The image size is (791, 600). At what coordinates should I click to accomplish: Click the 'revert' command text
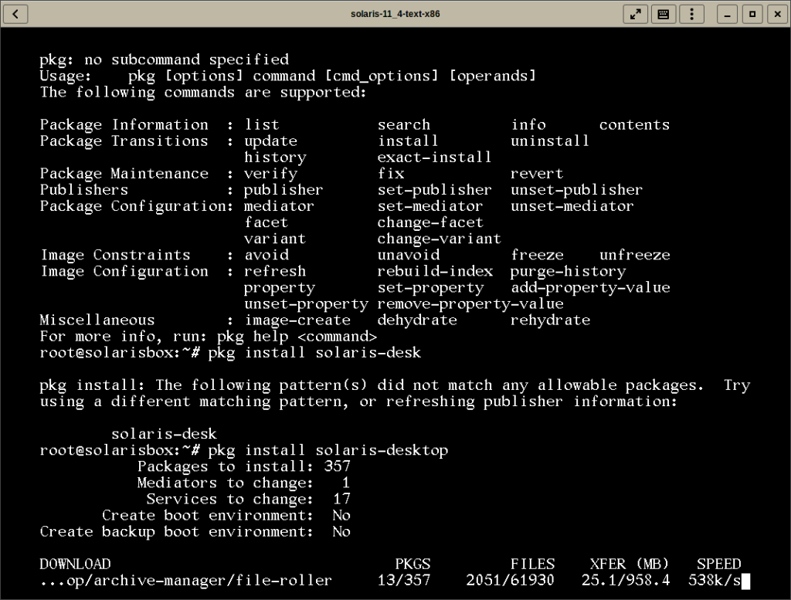[x=537, y=174]
